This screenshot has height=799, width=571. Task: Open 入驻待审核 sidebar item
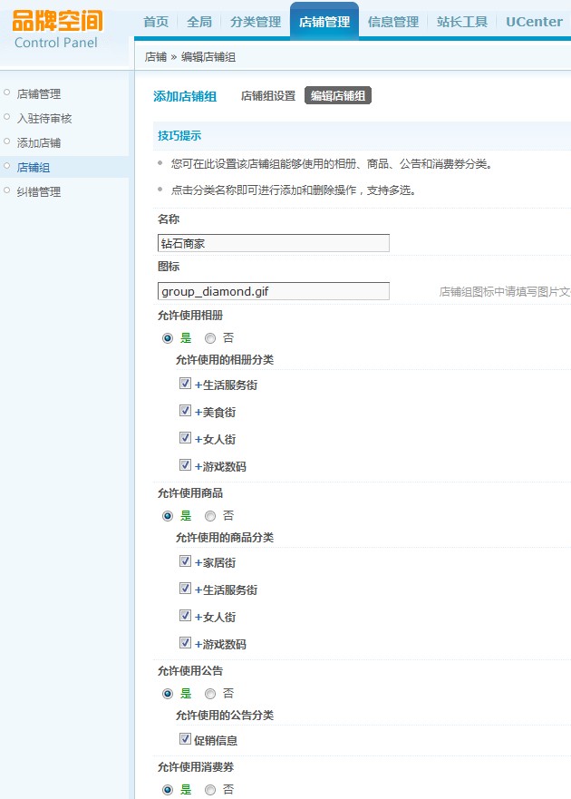[44, 118]
